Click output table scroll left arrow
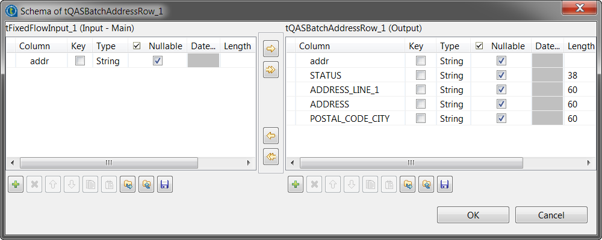This screenshot has height=240, width=602. pos(292,163)
